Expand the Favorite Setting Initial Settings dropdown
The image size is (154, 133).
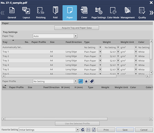click(x=78, y=130)
